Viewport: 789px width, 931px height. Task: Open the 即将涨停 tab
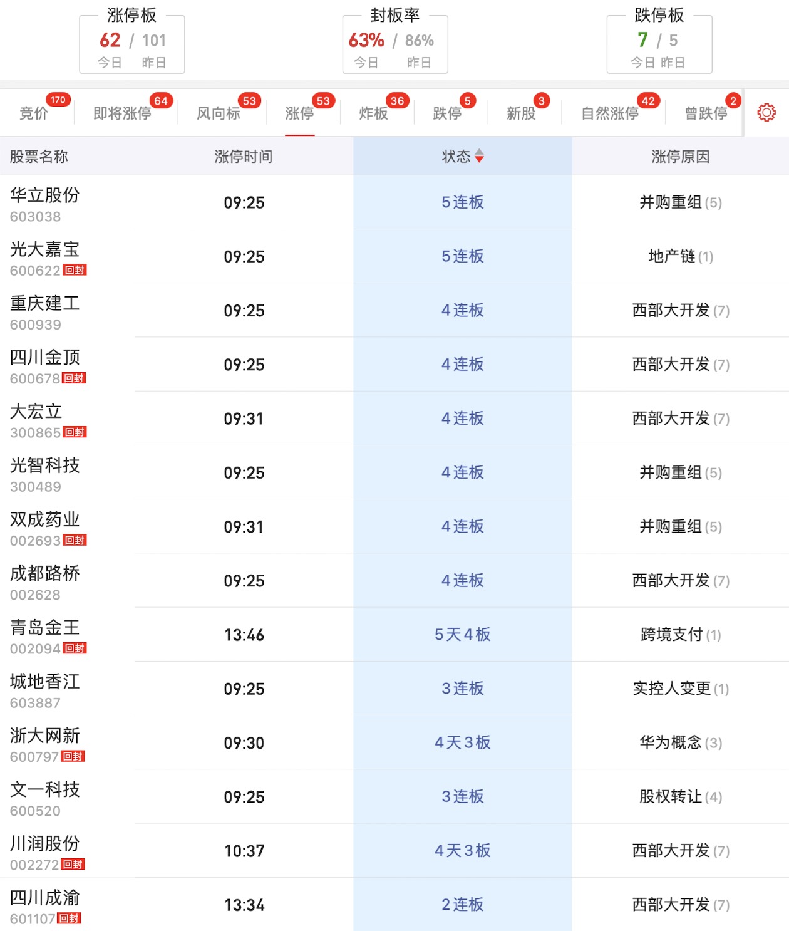click(122, 113)
